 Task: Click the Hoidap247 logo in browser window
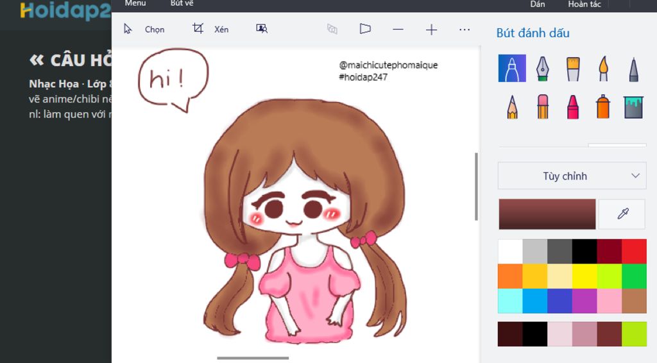click(65, 10)
